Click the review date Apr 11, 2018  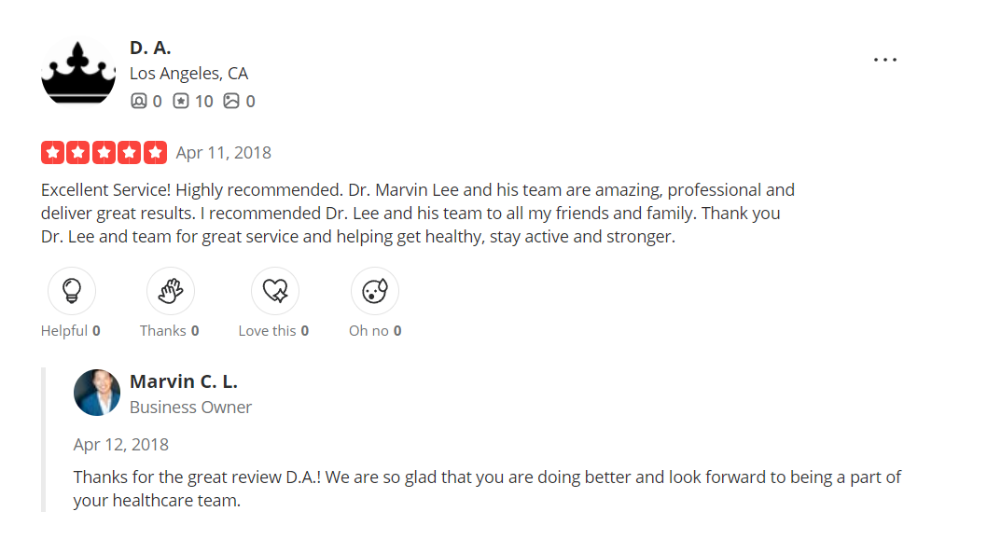tap(224, 153)
